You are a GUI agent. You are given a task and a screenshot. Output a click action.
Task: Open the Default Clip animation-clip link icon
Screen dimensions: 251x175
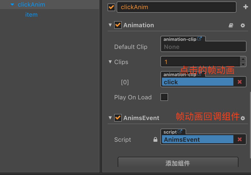pos(199,39)
